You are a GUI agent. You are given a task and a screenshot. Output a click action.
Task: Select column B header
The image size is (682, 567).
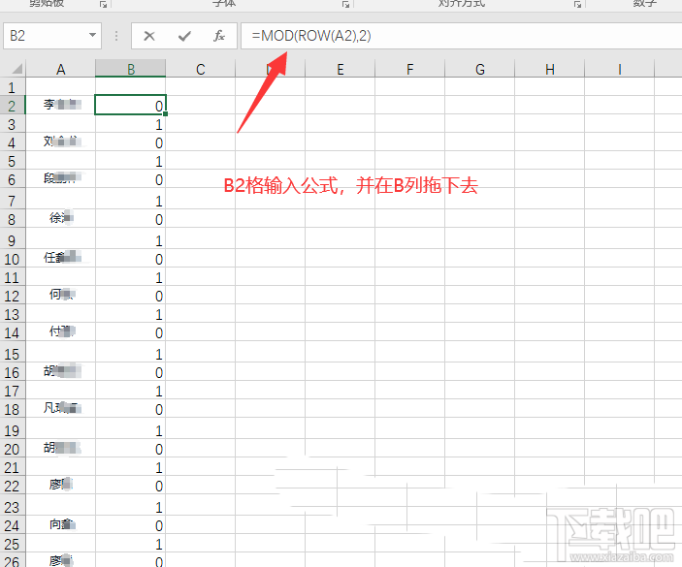coord(131,69)
